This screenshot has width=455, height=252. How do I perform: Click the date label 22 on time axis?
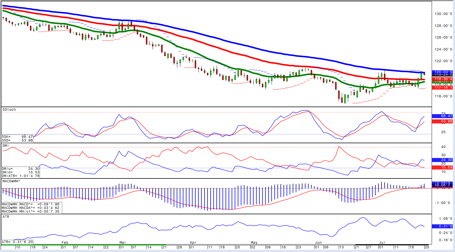click(x=107, y=247)
